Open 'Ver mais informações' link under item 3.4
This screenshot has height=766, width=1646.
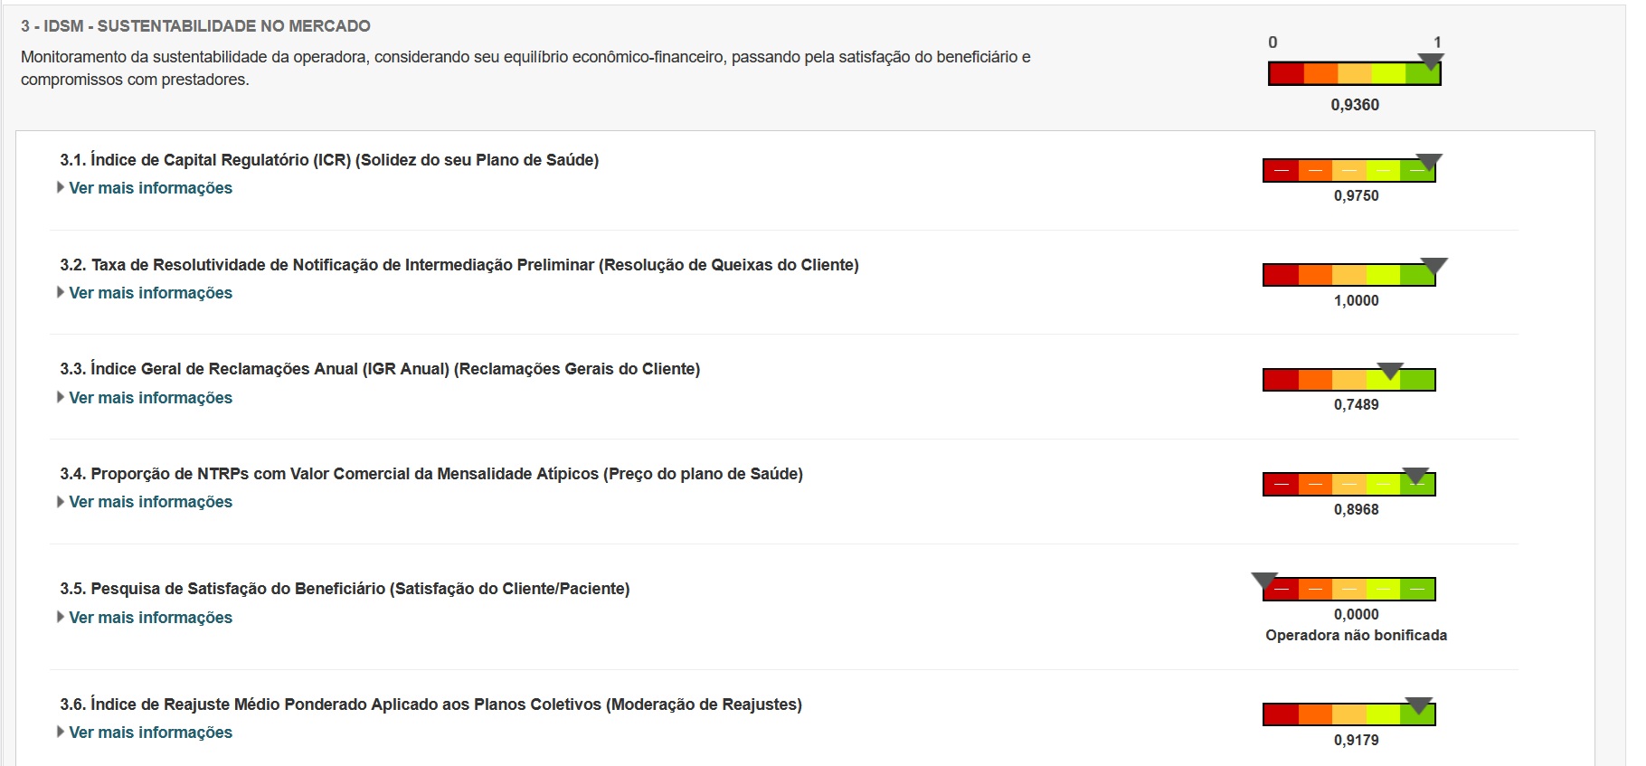(x=151, y=502)
